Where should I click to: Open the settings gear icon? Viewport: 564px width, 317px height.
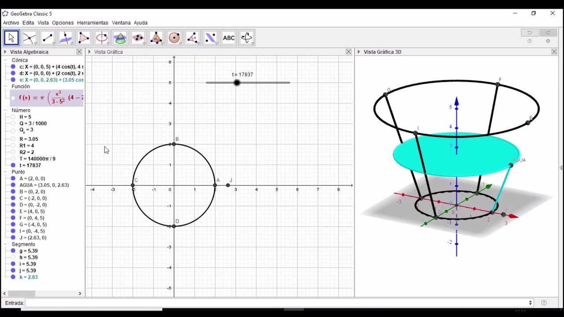tap(548, 41)
